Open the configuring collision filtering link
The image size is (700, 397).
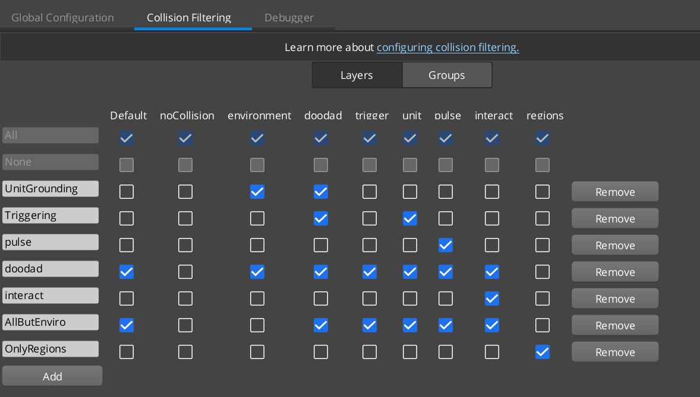pos(447,47)
